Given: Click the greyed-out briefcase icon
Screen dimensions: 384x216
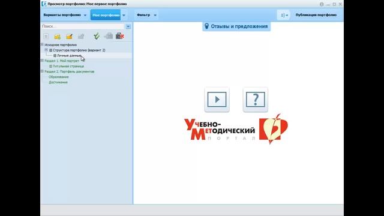Looking at the screenshot, I should click(x=109, y=36).
